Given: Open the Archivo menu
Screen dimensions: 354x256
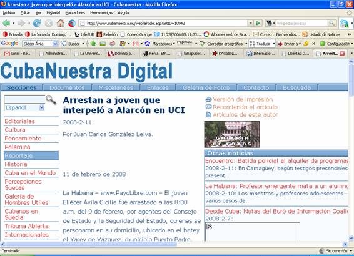Looking at the screenshot, I should (x=9, y=13).
